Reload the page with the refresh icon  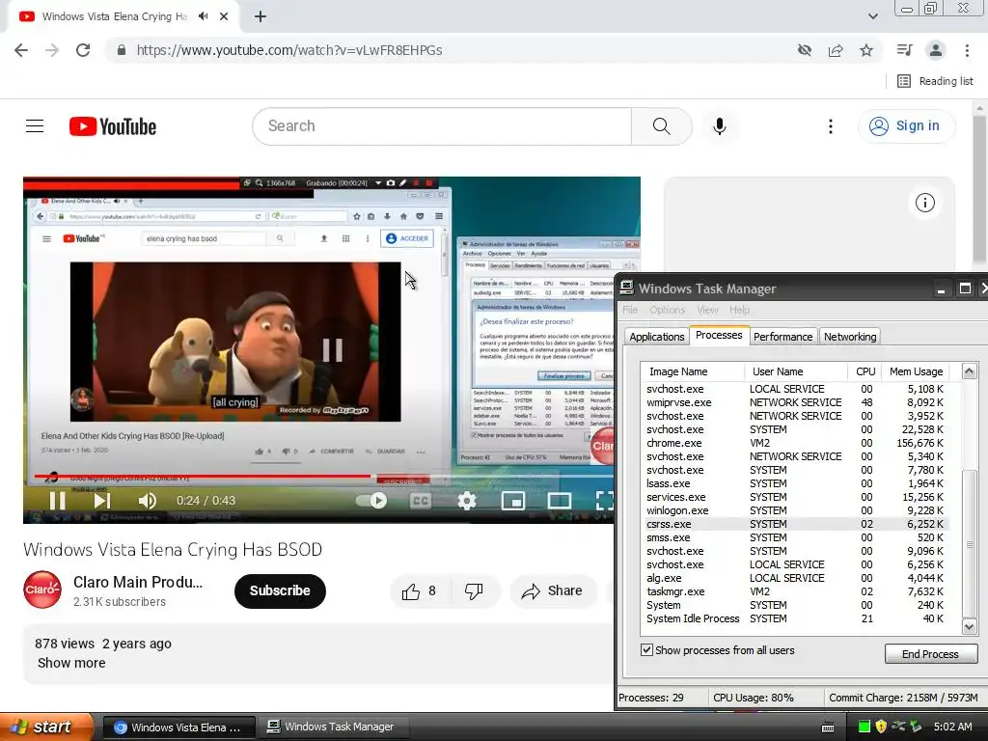tap(83, 50)
